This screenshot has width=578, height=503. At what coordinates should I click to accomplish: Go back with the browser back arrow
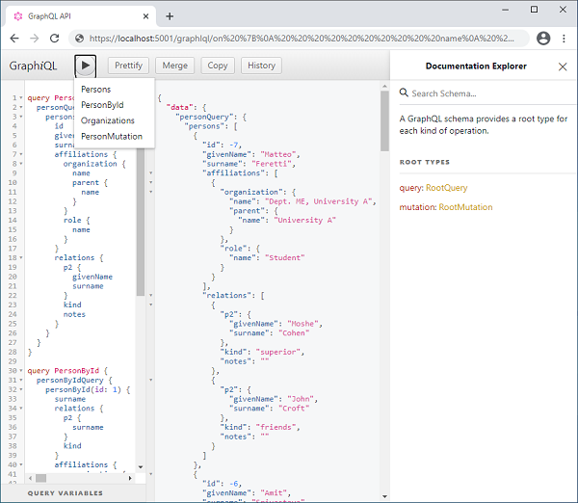pyautogui.click(x=14, y=38)
